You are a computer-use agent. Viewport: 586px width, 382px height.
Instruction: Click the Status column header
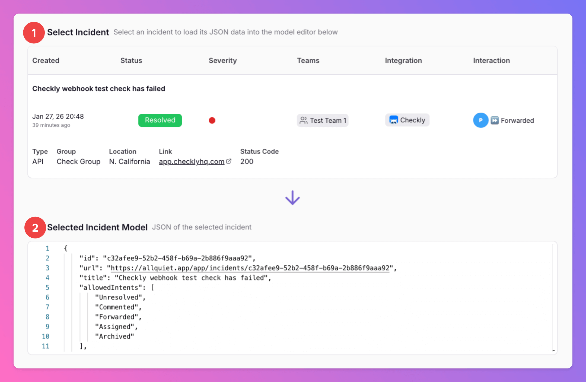pyautogui.click(x=131, y=60)
